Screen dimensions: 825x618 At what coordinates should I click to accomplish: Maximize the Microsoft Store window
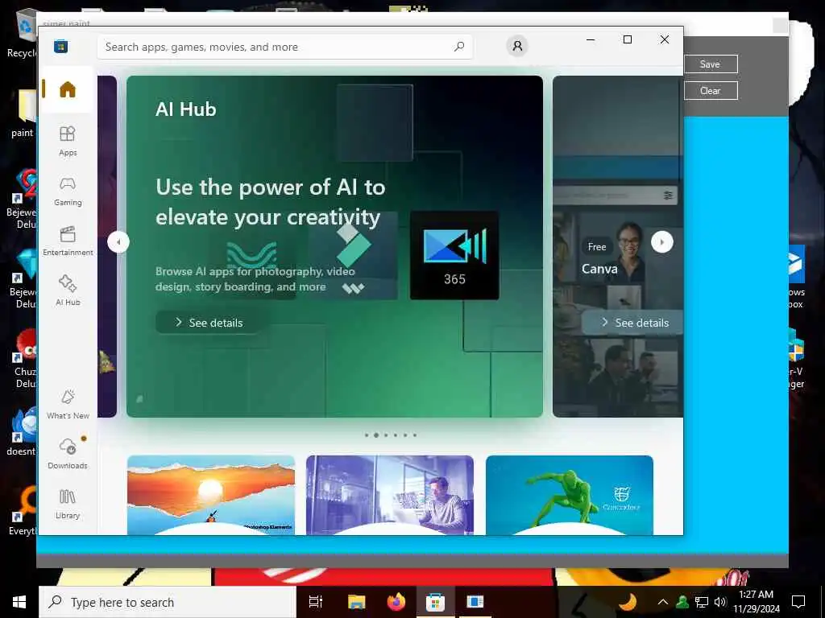coord(628,39)
